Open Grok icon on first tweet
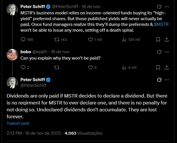The image size is (177, 143). click(x=158, y=7)
